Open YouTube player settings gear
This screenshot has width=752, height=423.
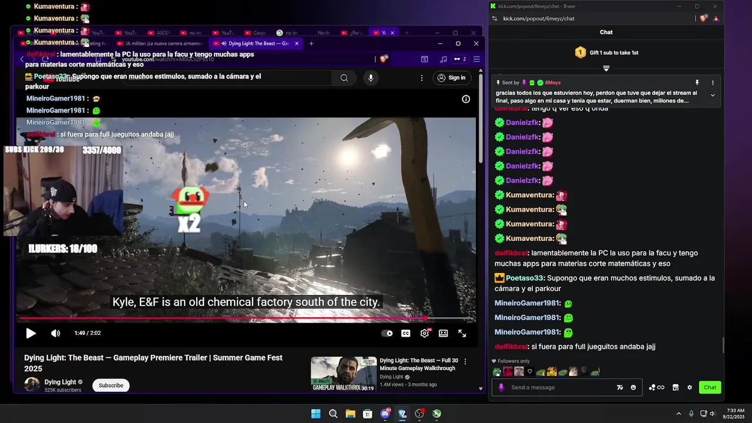click(x=425, y=333)
